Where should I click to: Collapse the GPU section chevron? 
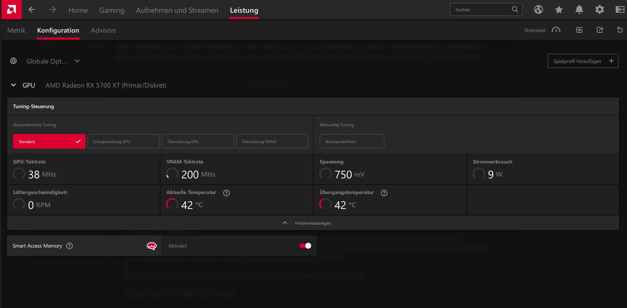[13, 85]
